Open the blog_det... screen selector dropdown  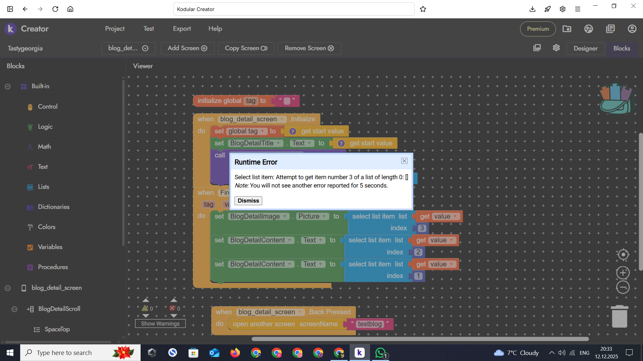[x=128, y=48]
